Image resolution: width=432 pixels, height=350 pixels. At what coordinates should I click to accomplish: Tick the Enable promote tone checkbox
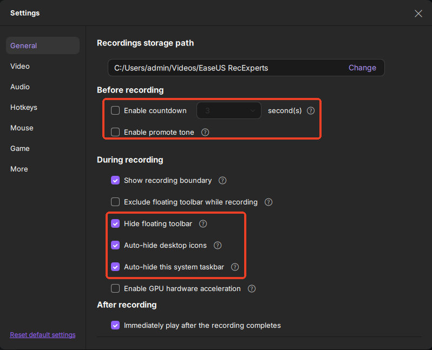[115, 132]
